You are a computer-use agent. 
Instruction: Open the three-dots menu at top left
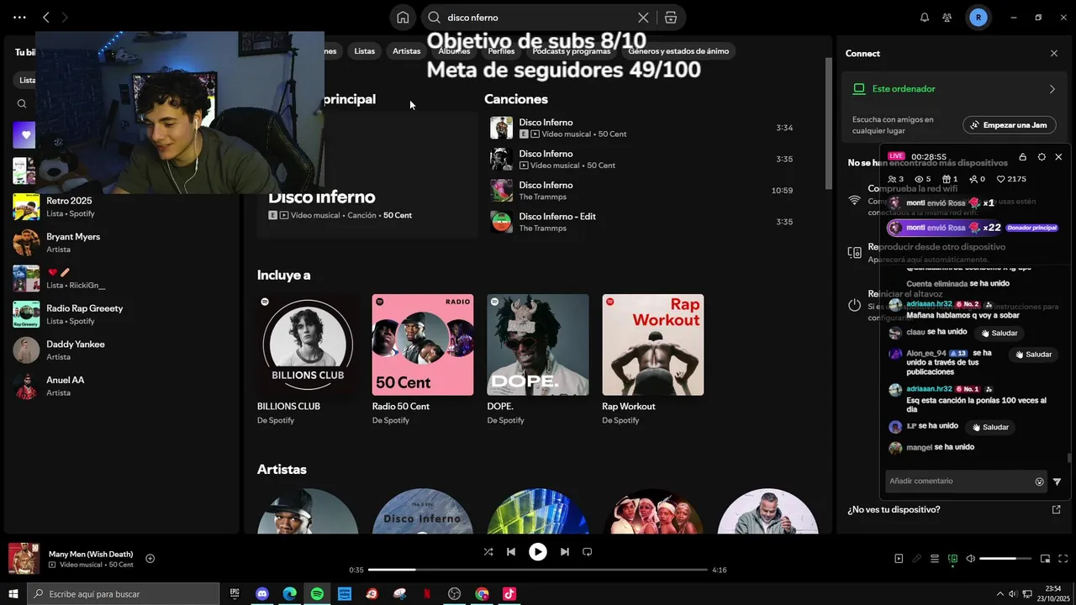tap(19, 17)
